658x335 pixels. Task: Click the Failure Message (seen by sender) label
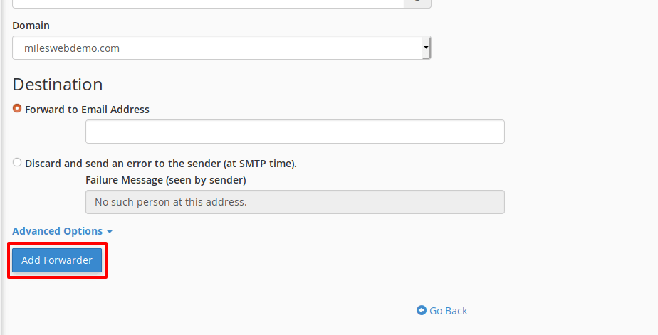166,180
